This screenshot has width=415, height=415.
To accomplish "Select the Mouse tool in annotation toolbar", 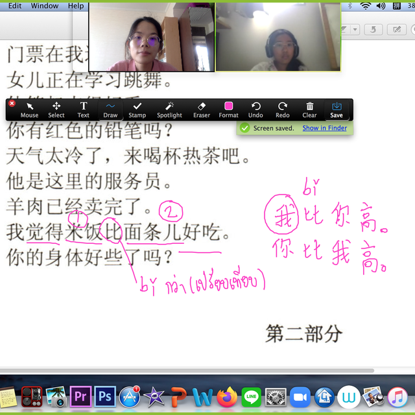I will pos(29,109).
